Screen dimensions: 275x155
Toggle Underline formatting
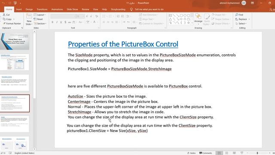(61, 22)
